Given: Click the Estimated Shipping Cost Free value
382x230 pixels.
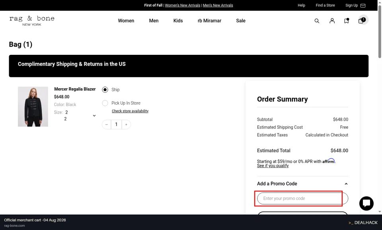Looking at the screenshot, I should click(344, 127).
